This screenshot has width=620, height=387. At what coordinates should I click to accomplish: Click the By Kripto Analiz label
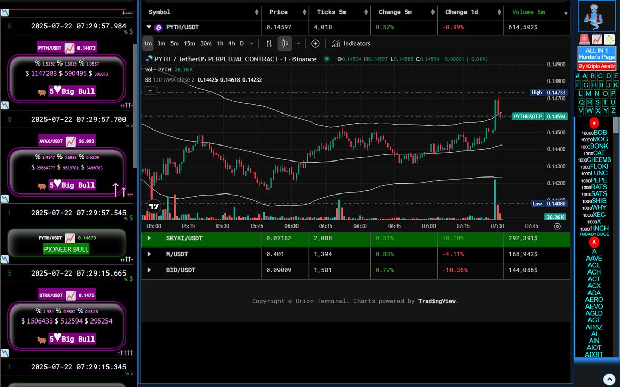(596, 66)
